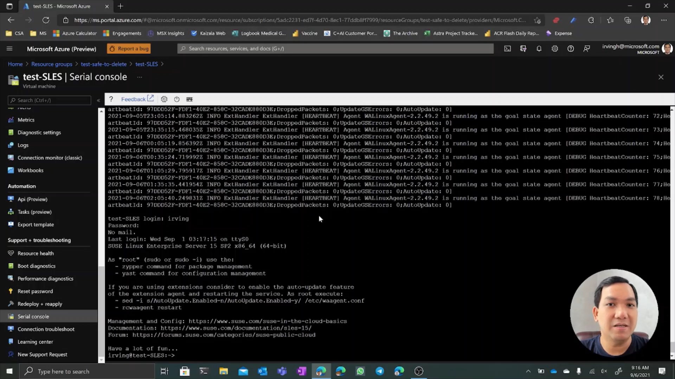Click the Report a bug button

point(129,49)
